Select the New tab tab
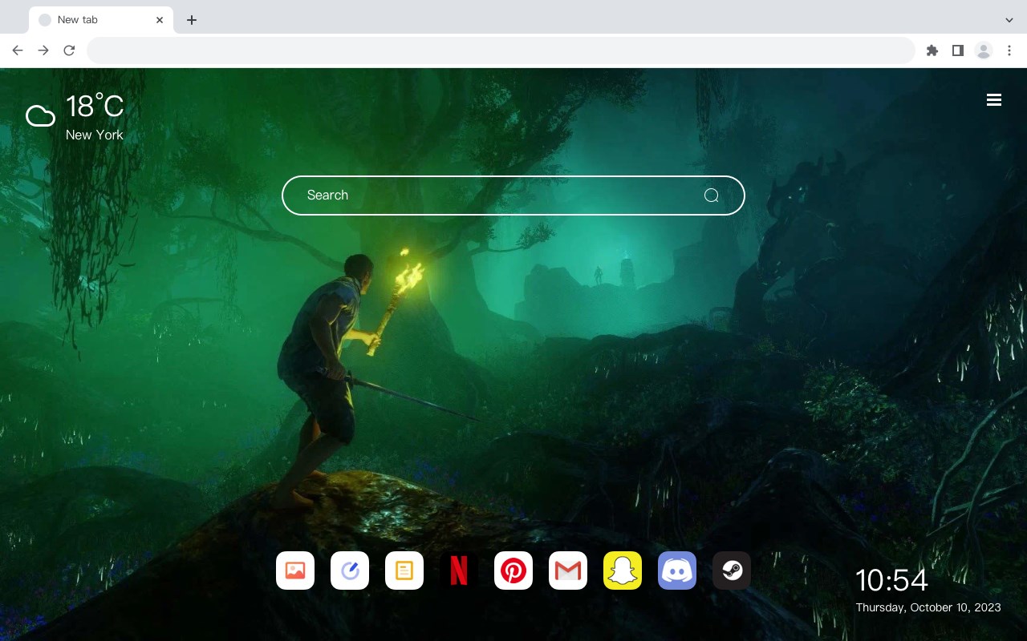 [x=101, y=20]
